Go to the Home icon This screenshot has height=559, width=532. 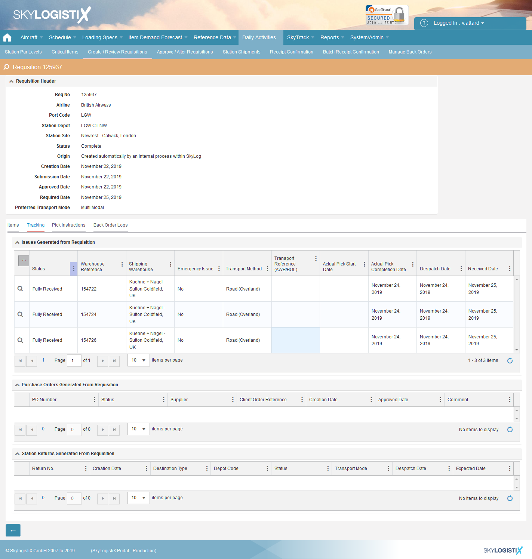(7, 37)
